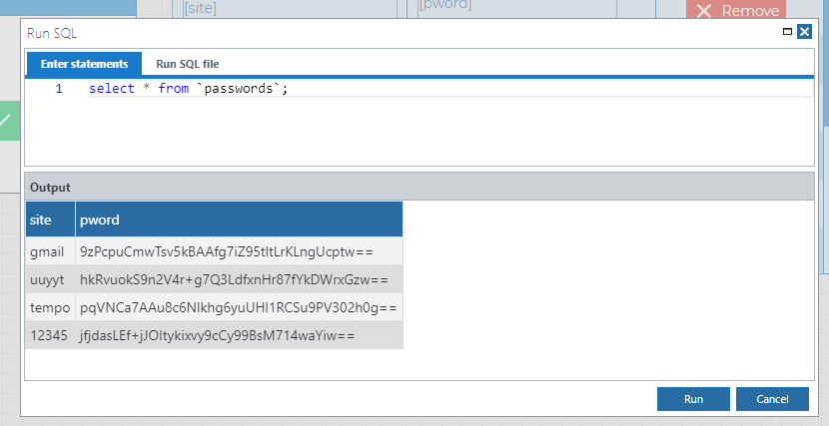Screen dimensions: 829x426
Task: Select the password value starting 9zPcpu
Action: click(x=239, y=251)
